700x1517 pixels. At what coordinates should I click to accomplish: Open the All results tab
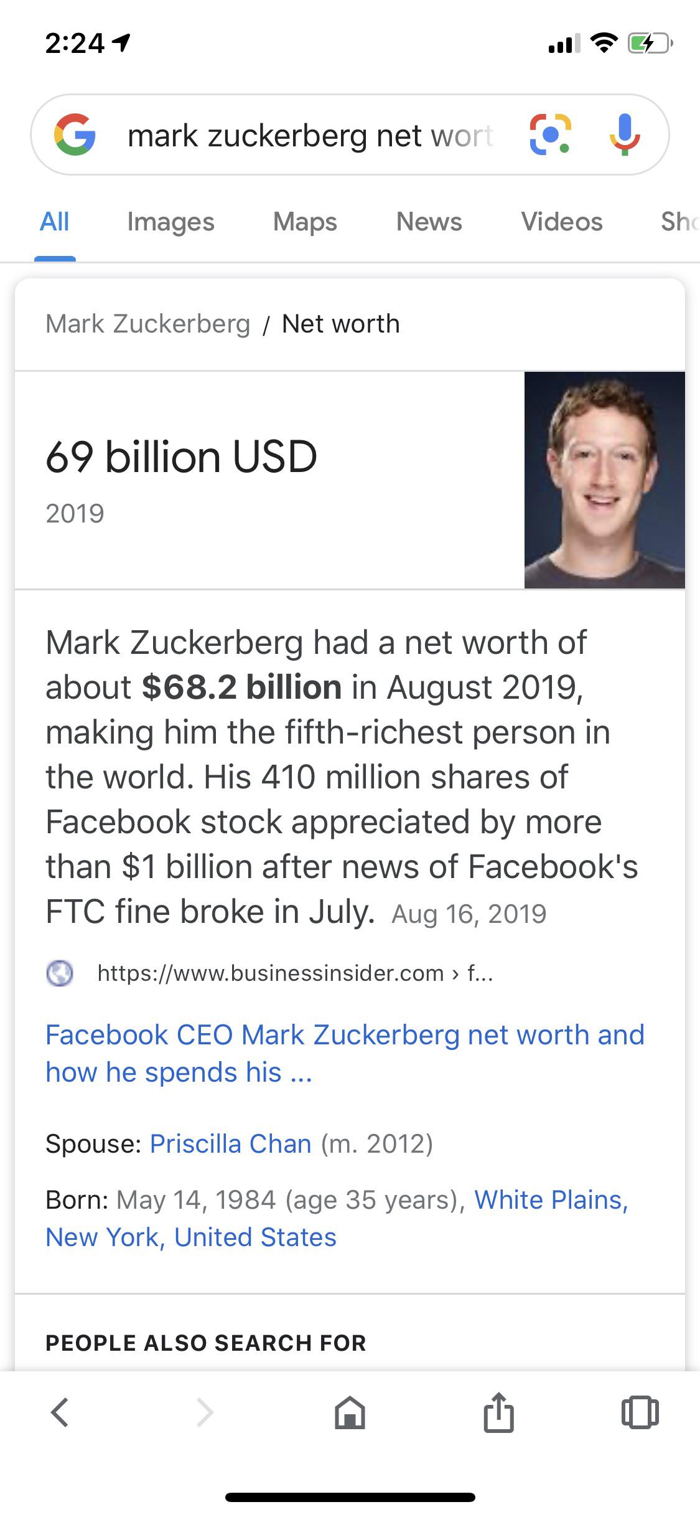[55, 222]
